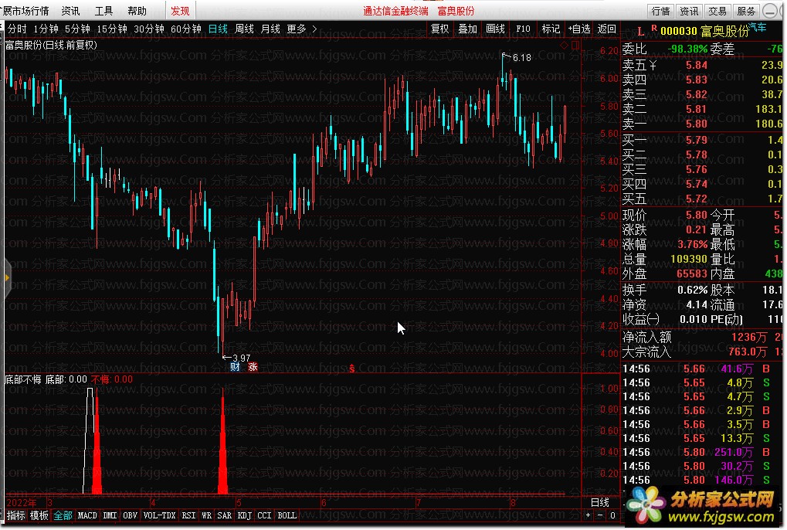The width and height of the screenshot is (787, 530).
Task: Click the 交易 trading button
Action: (717, 11)
